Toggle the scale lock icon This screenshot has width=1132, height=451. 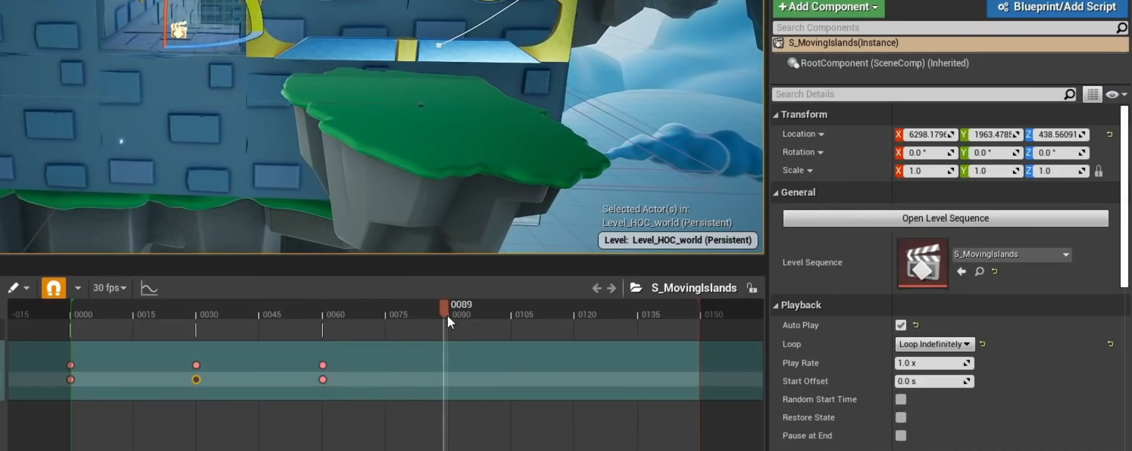(1098, 171)
